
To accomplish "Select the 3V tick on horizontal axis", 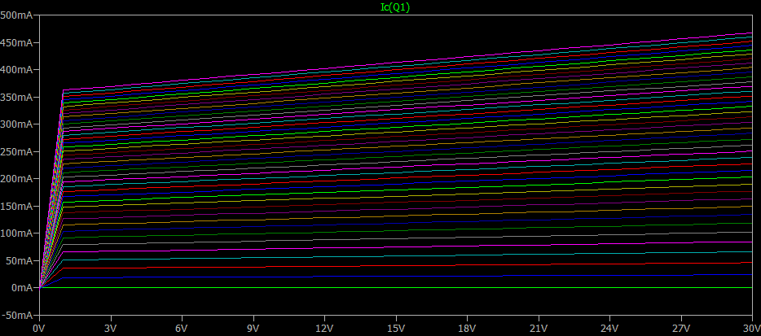I will [x=110, y=328].
